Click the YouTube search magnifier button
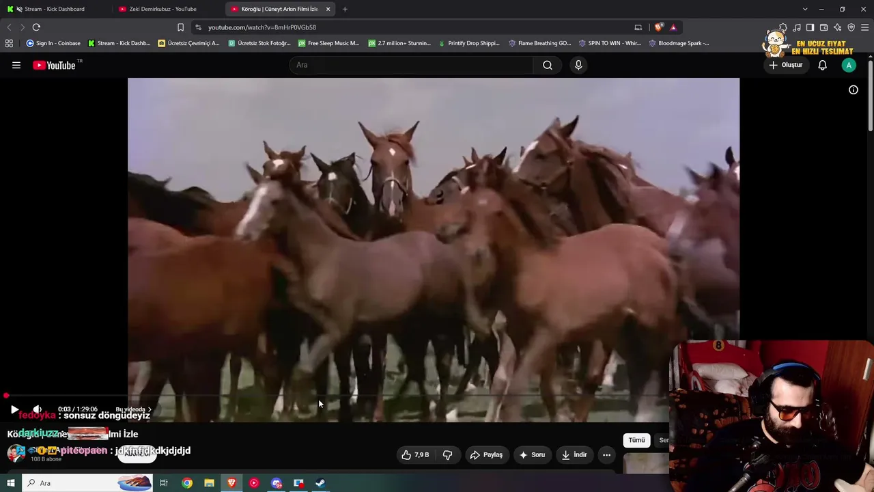The width and height of the screenshot is (874, 492). coord(548,65)
